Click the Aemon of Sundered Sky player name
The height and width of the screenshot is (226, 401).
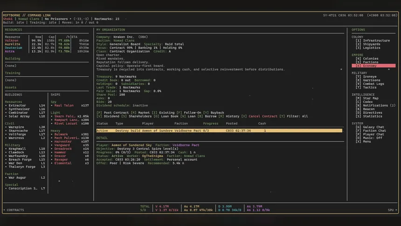coord(131,145)
